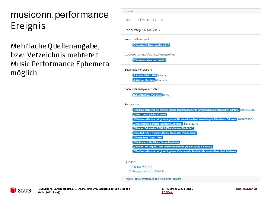Open the Programmheft MK41.6 source link
This screenshot has height=201, width=268.
click(x=148, y=171)
